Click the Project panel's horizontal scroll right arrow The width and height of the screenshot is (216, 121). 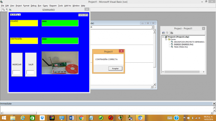[204, 72]
